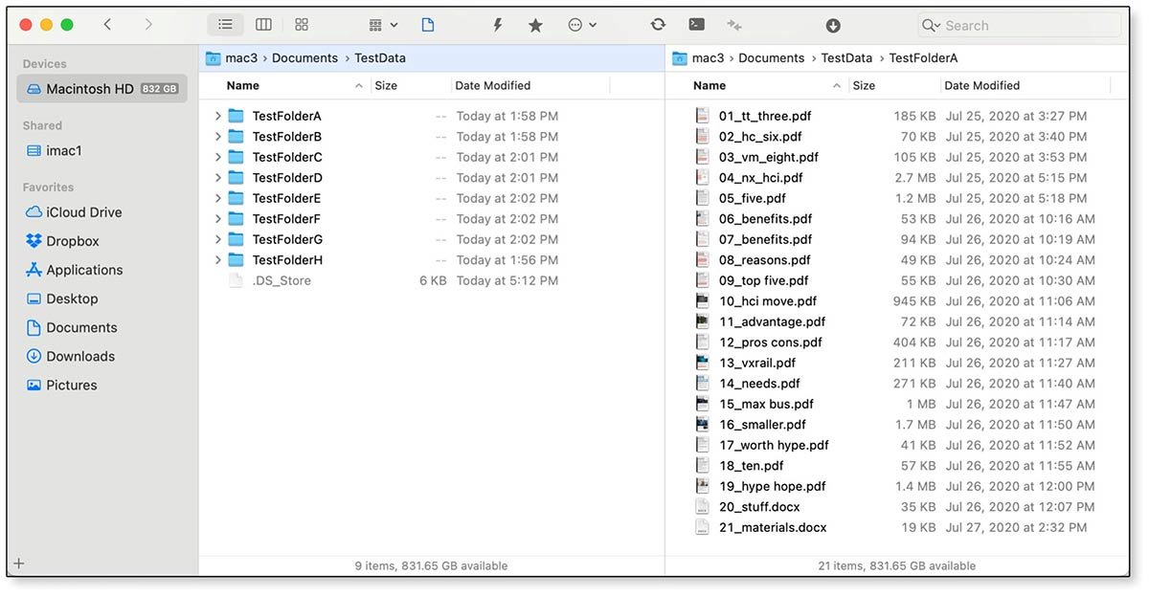Click the star favorites icon

pos(535,25)
